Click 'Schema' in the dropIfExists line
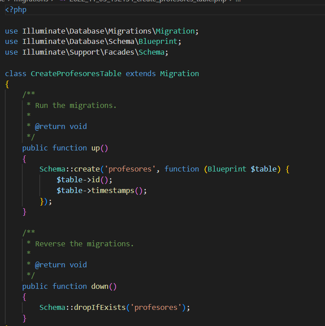Image resolution: width=325 pixels, height=326 pixels. coord(52,308)
